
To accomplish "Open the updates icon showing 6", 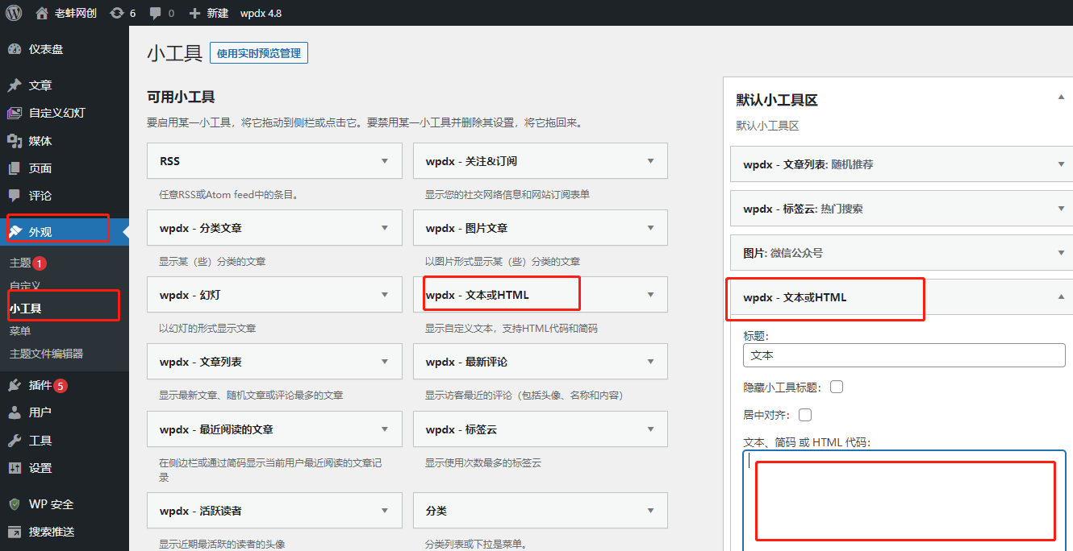I will tap(117, 13).
